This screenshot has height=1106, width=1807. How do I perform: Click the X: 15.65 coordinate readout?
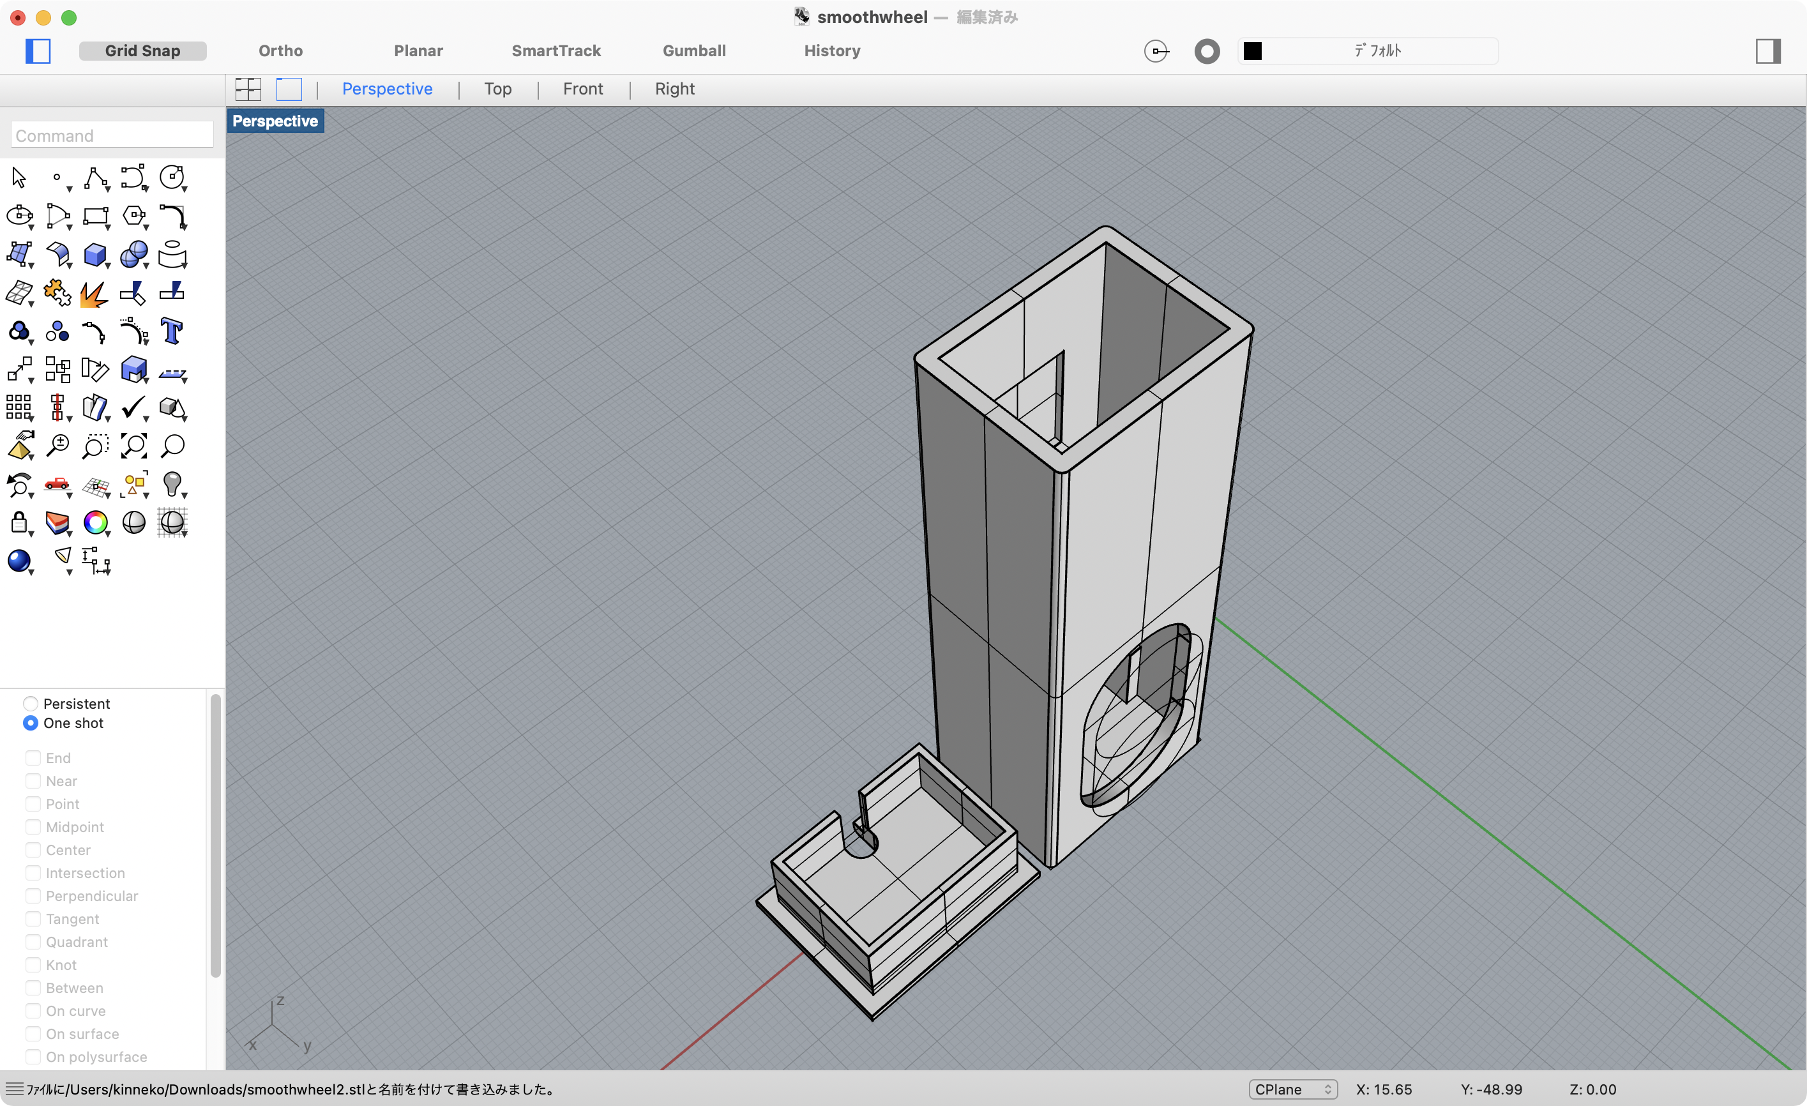tap(1384, 1089)
